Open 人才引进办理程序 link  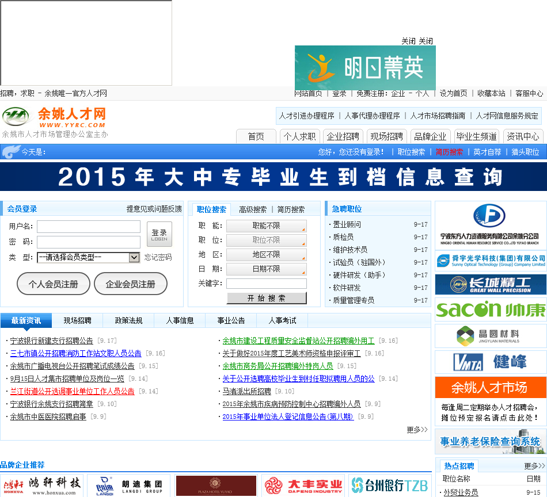307,116
